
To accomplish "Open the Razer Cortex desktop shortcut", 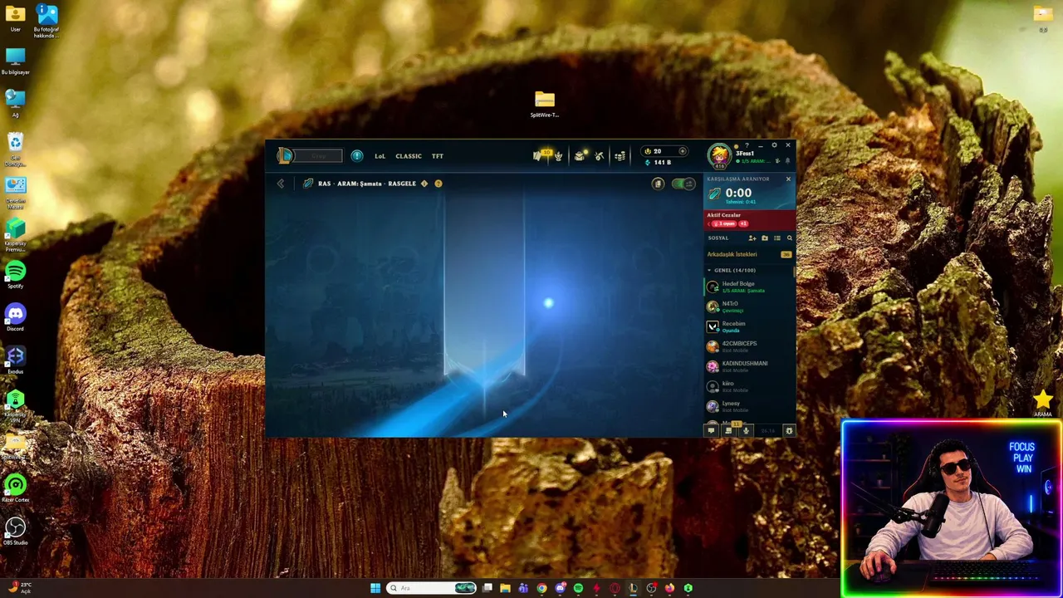I will (x=15, y=488).
